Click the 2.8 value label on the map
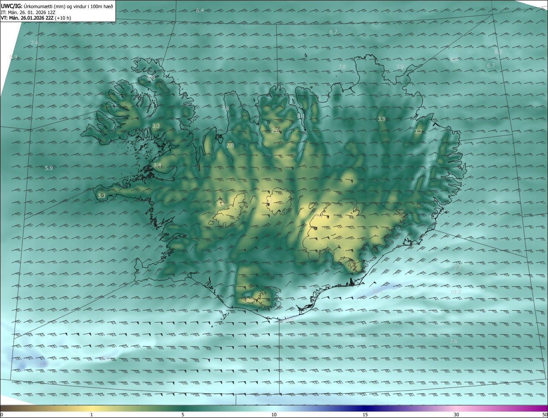 point(230,146)
